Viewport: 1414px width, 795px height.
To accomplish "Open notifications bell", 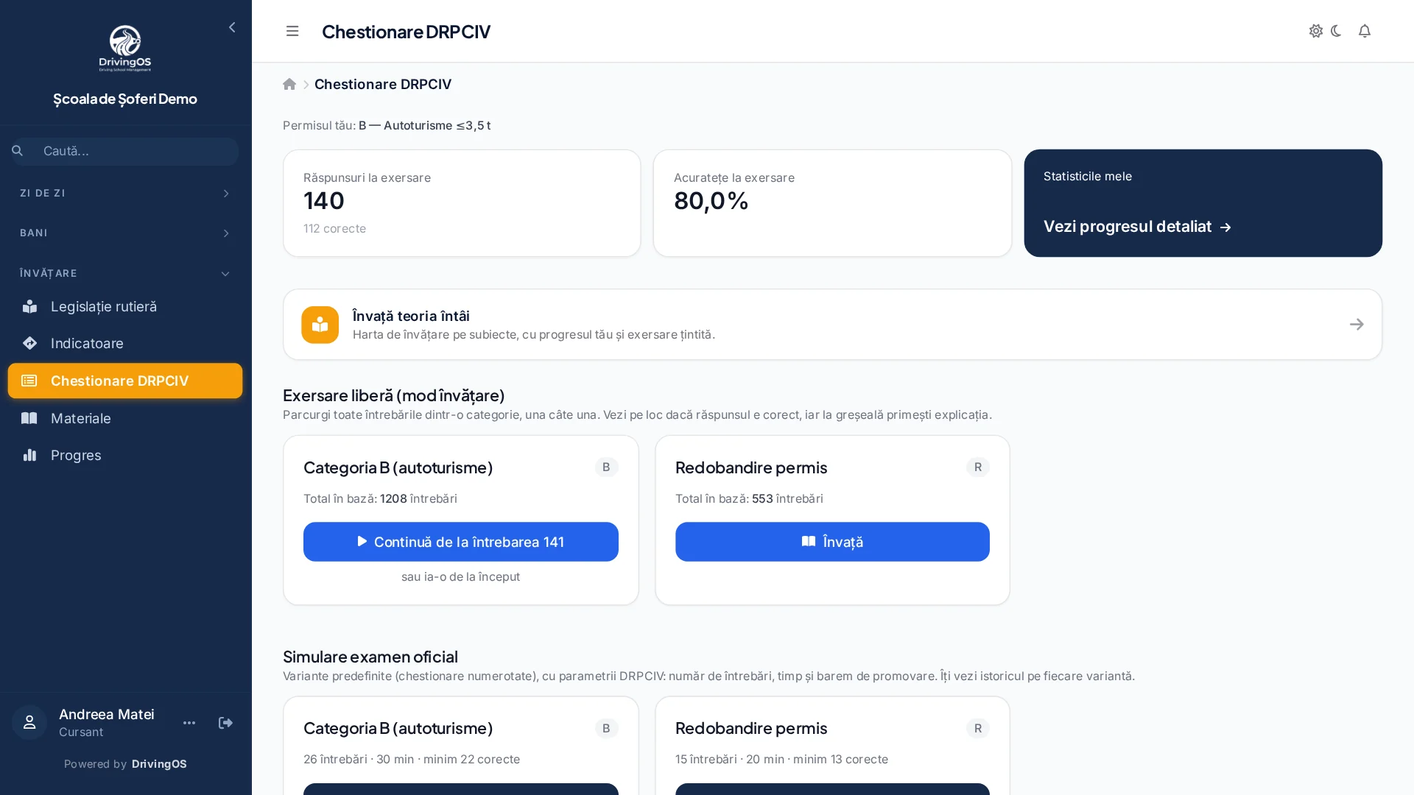I will pos(1365,31).
